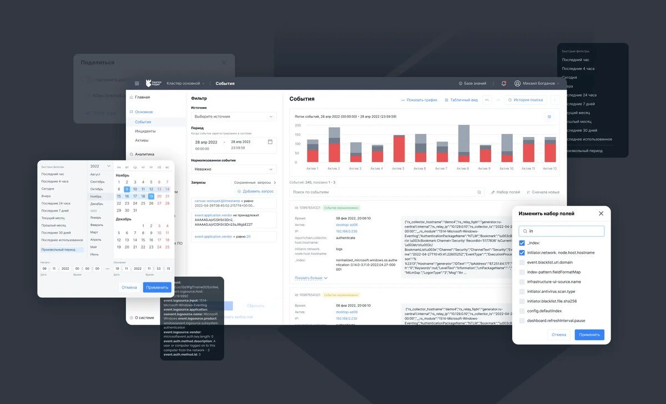Viewport: 666px width, 404px height.
Task: Click the user avatar icon by Михаил Богданов
Action: click(x=517, y=83)
